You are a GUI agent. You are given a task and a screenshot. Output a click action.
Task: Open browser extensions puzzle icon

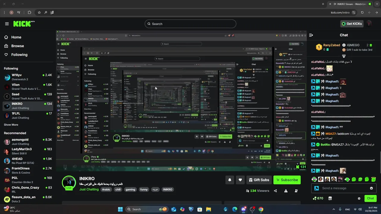(29, 12)
